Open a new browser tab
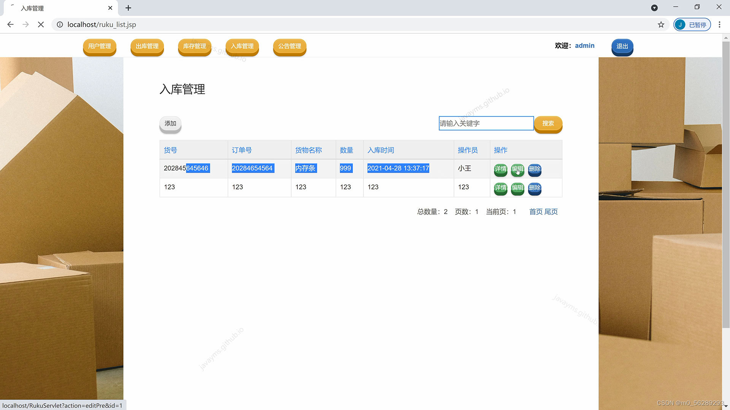The height and width of the screenshot is (410, 730). tap(128, 8)
